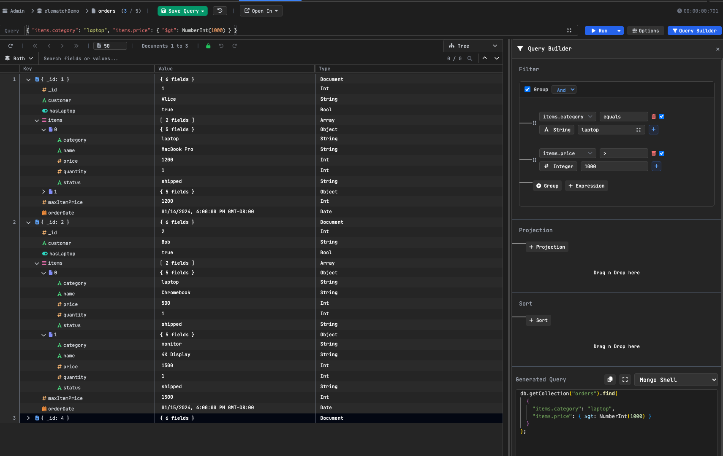Viewport: 723px width, 456px height.
Task: Disable the items.price condition checkbox
Action: click(662, 153)
